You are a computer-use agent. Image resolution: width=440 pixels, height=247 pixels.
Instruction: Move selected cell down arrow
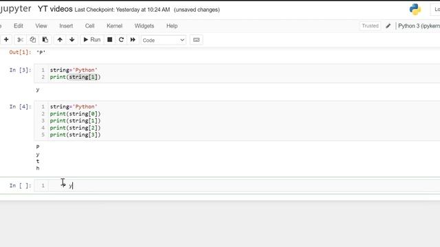[72, 40]
